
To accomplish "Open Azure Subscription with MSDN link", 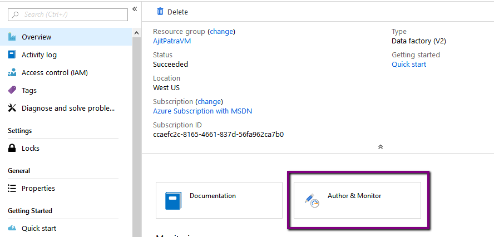I will point(202,111).
